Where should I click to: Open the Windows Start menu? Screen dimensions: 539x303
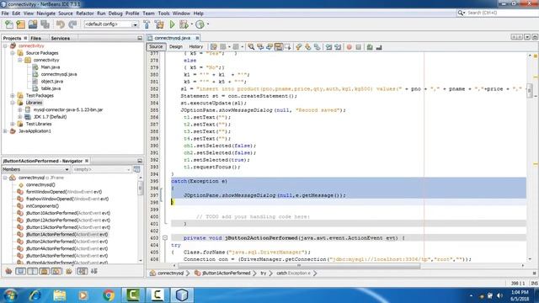click(x=10, y=295)
